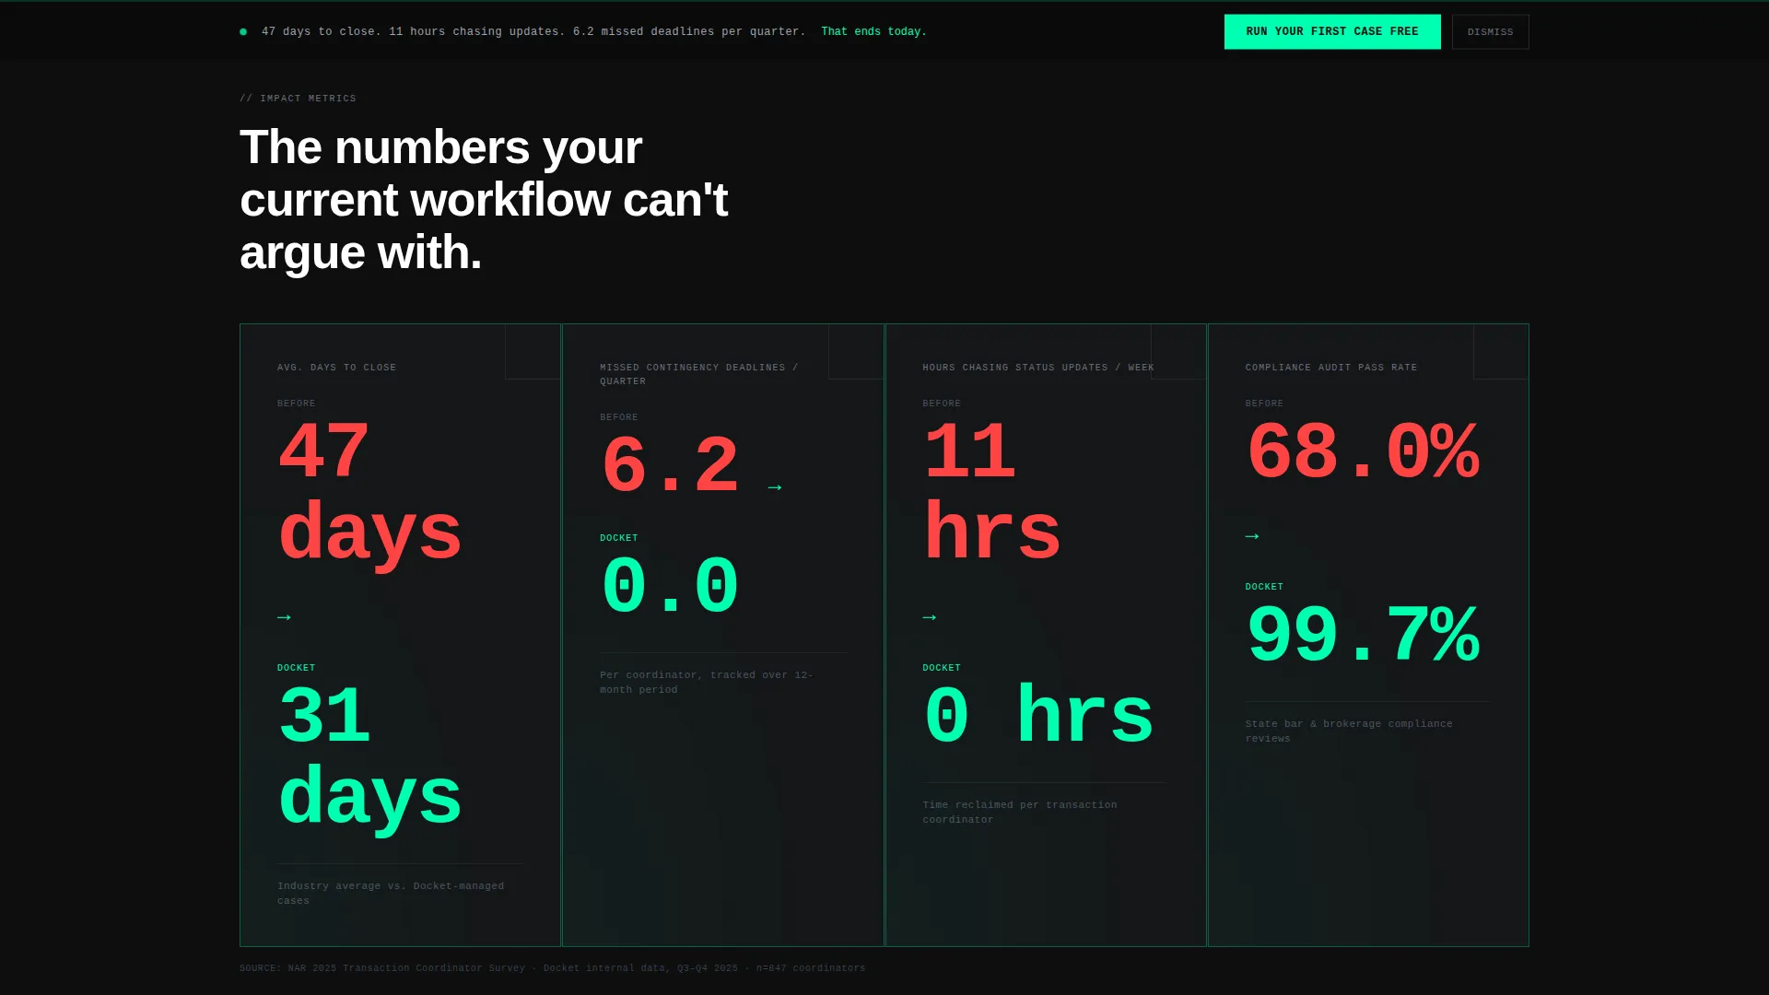Click the arrow below 47 days
Viewport: 1769px width, 995px height.
pyautogui.click(x=284, y=617)
